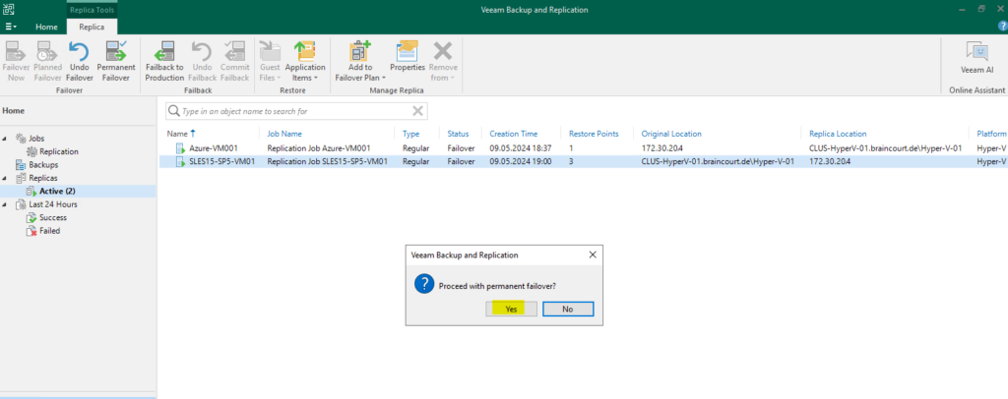Sort by the Name column header
This screenshot has height=399, width=1008.
point(177,134)
